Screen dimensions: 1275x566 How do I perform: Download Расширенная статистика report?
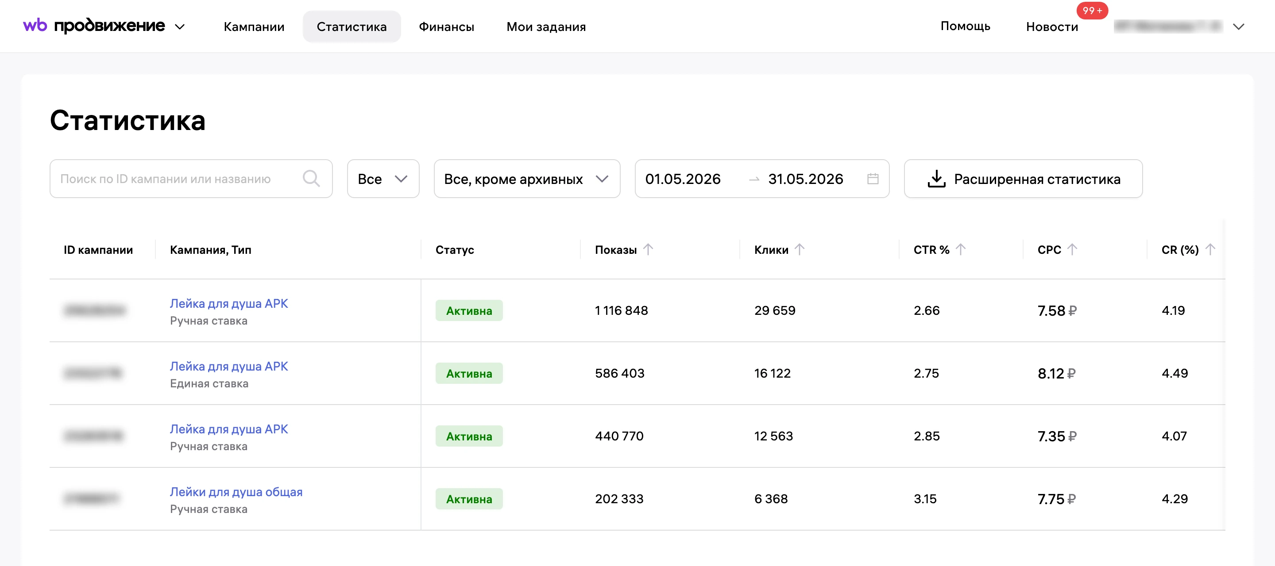click(x=1023, y=179)
